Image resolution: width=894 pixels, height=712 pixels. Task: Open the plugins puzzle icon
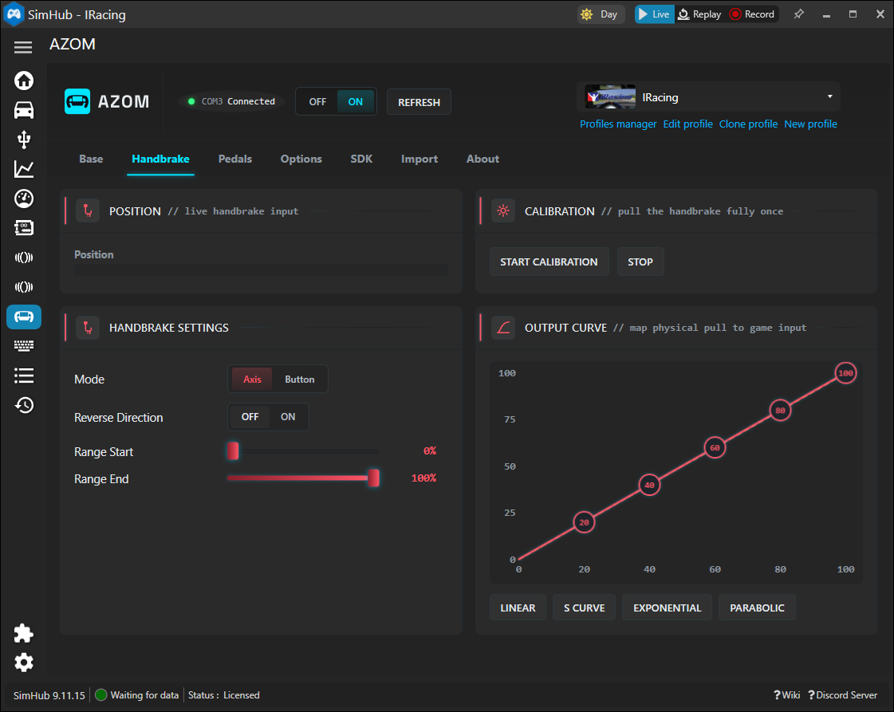(x=23, y=633)
